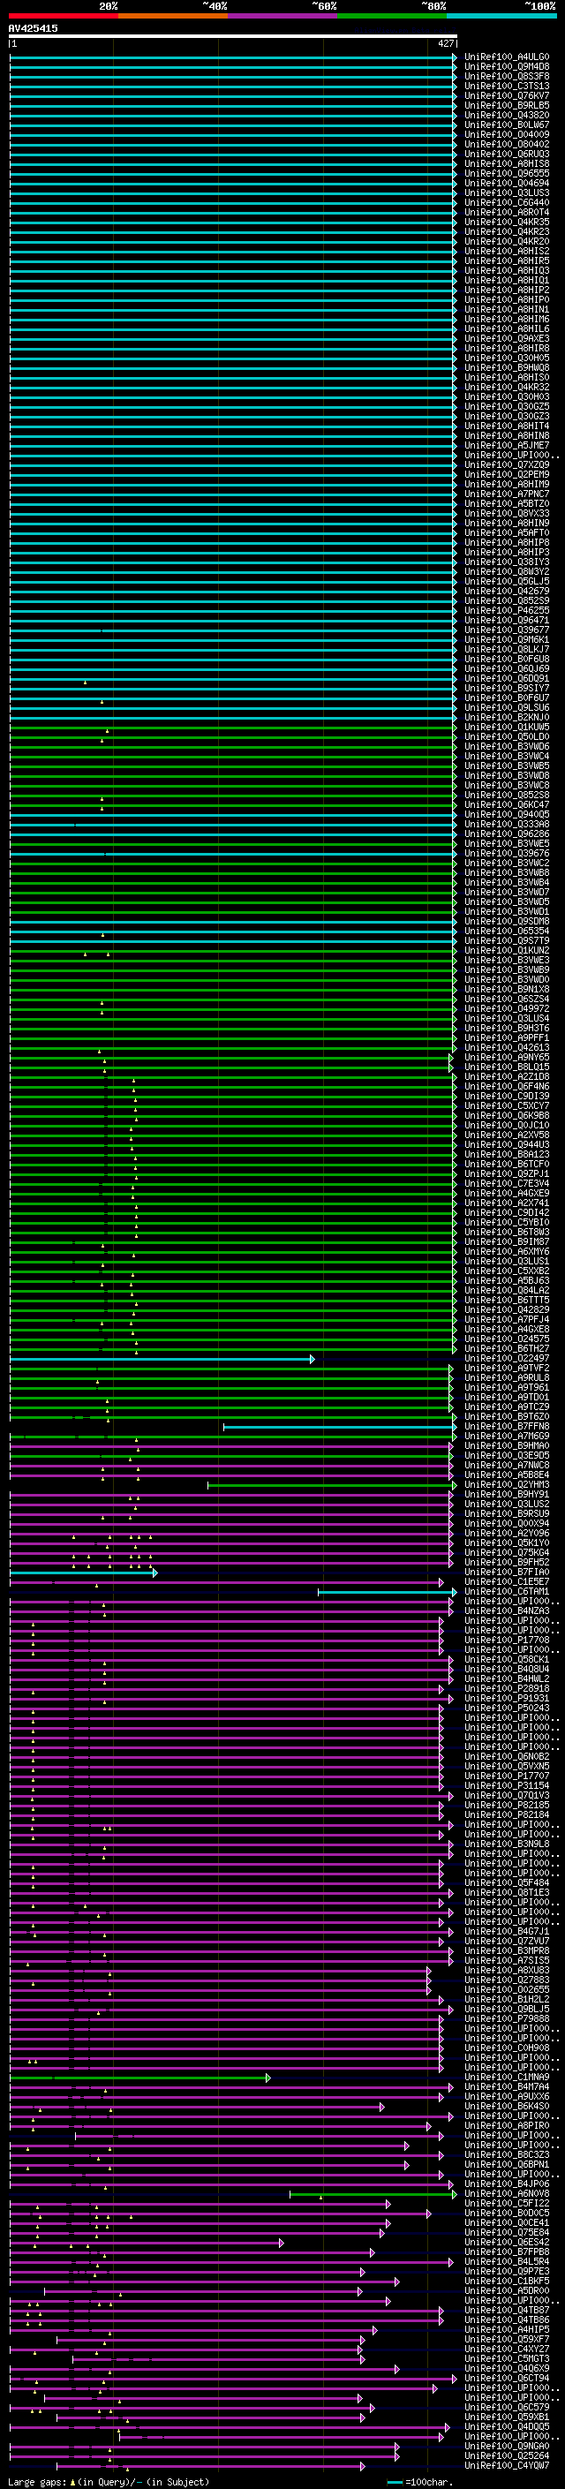
Task: Click the UniRef100_C1E5E7 label
Action: pos(507,1581)
